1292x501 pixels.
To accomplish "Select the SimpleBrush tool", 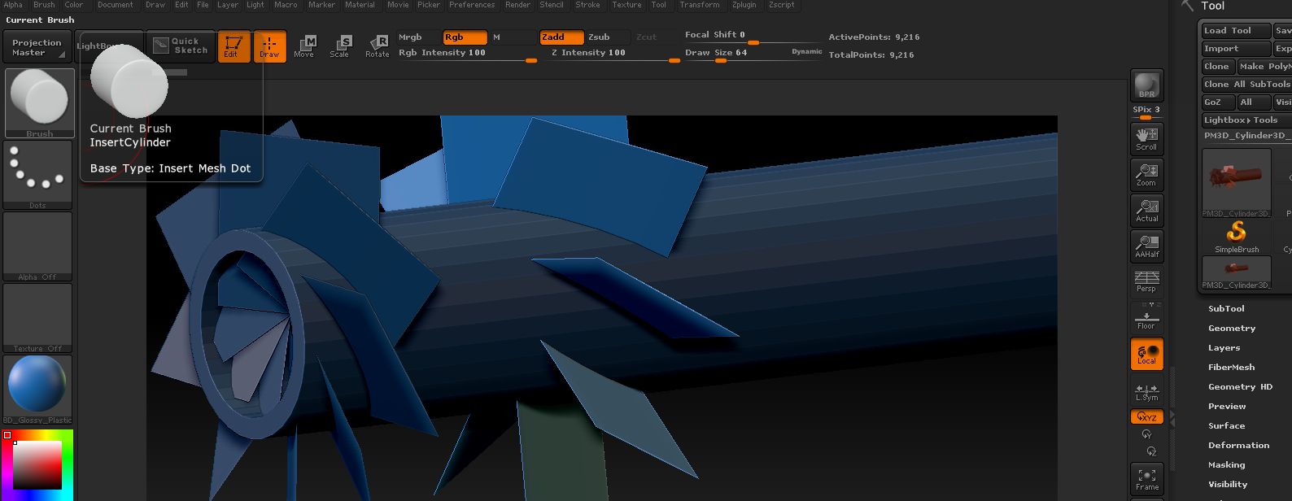I will click(1236, 237).
